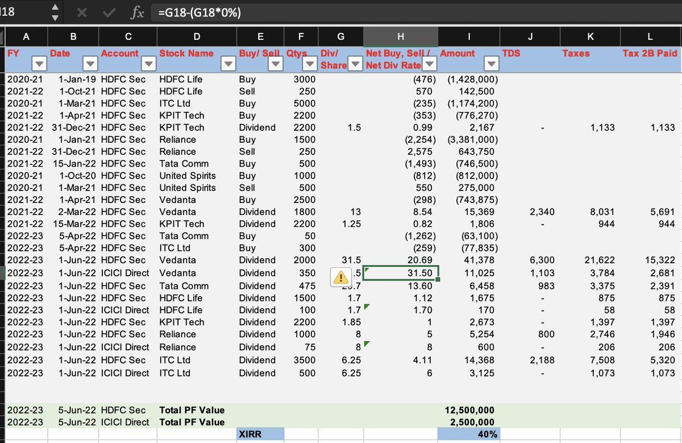Open the Stock Name filter dropdown
Image resolution: width=682 pixels, height=443 pixels.
[x=227, y=64]
